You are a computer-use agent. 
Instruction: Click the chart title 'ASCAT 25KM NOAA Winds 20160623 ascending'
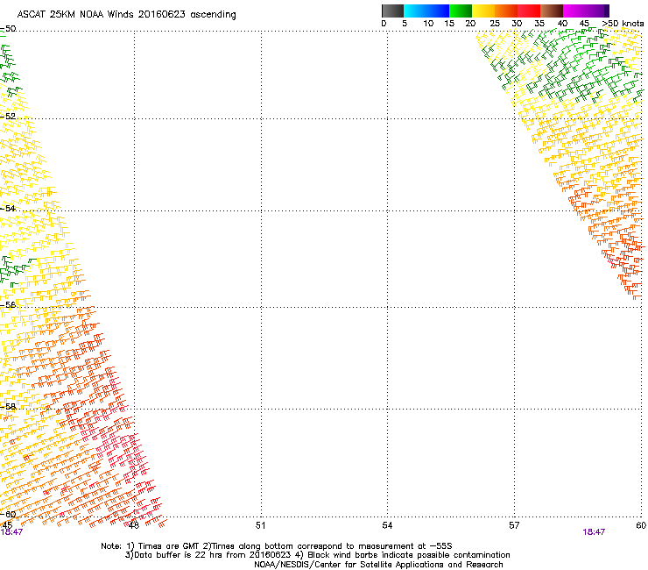[126, 15]
